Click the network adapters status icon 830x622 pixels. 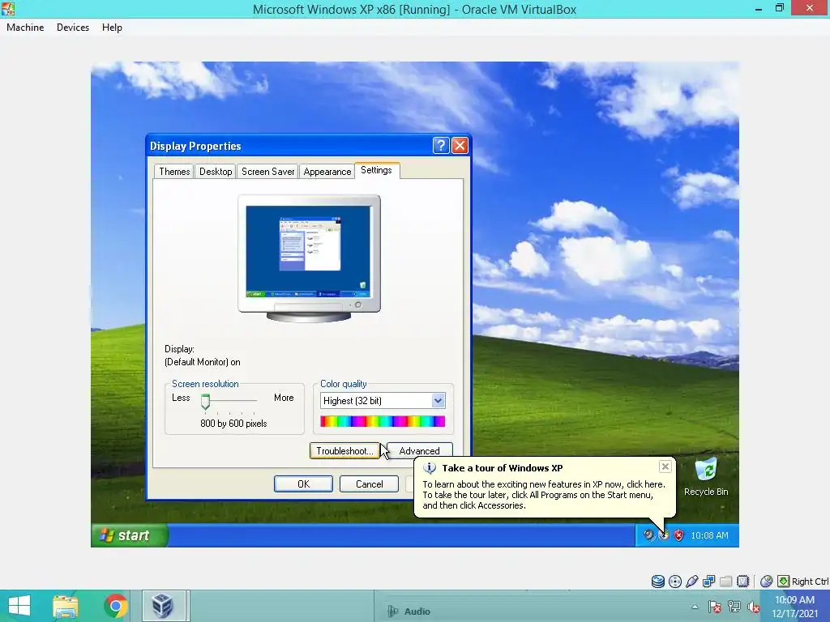[x=708, y=582]
